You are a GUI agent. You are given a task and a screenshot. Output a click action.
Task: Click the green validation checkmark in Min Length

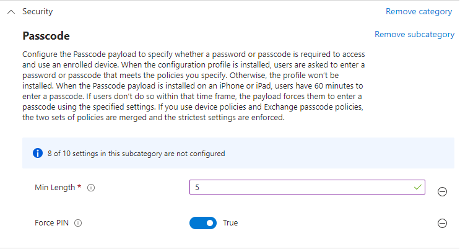coord(417,187)
